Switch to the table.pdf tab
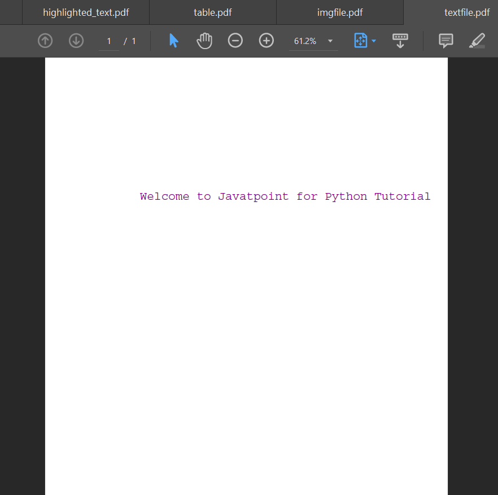498x495 pixels. (x=213, y=12)
